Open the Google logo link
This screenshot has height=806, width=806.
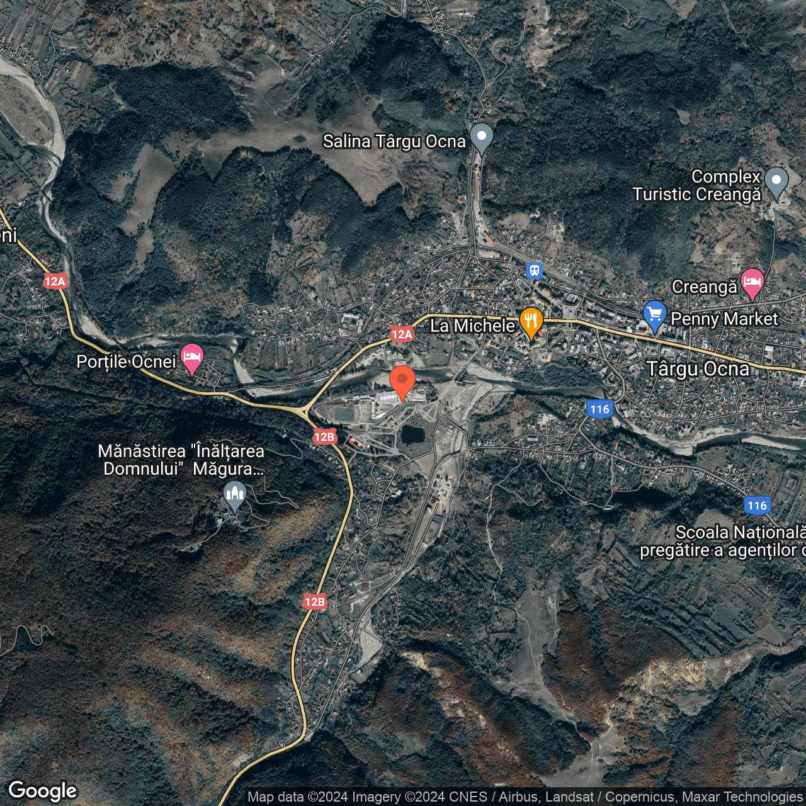(x=43, y=791)
